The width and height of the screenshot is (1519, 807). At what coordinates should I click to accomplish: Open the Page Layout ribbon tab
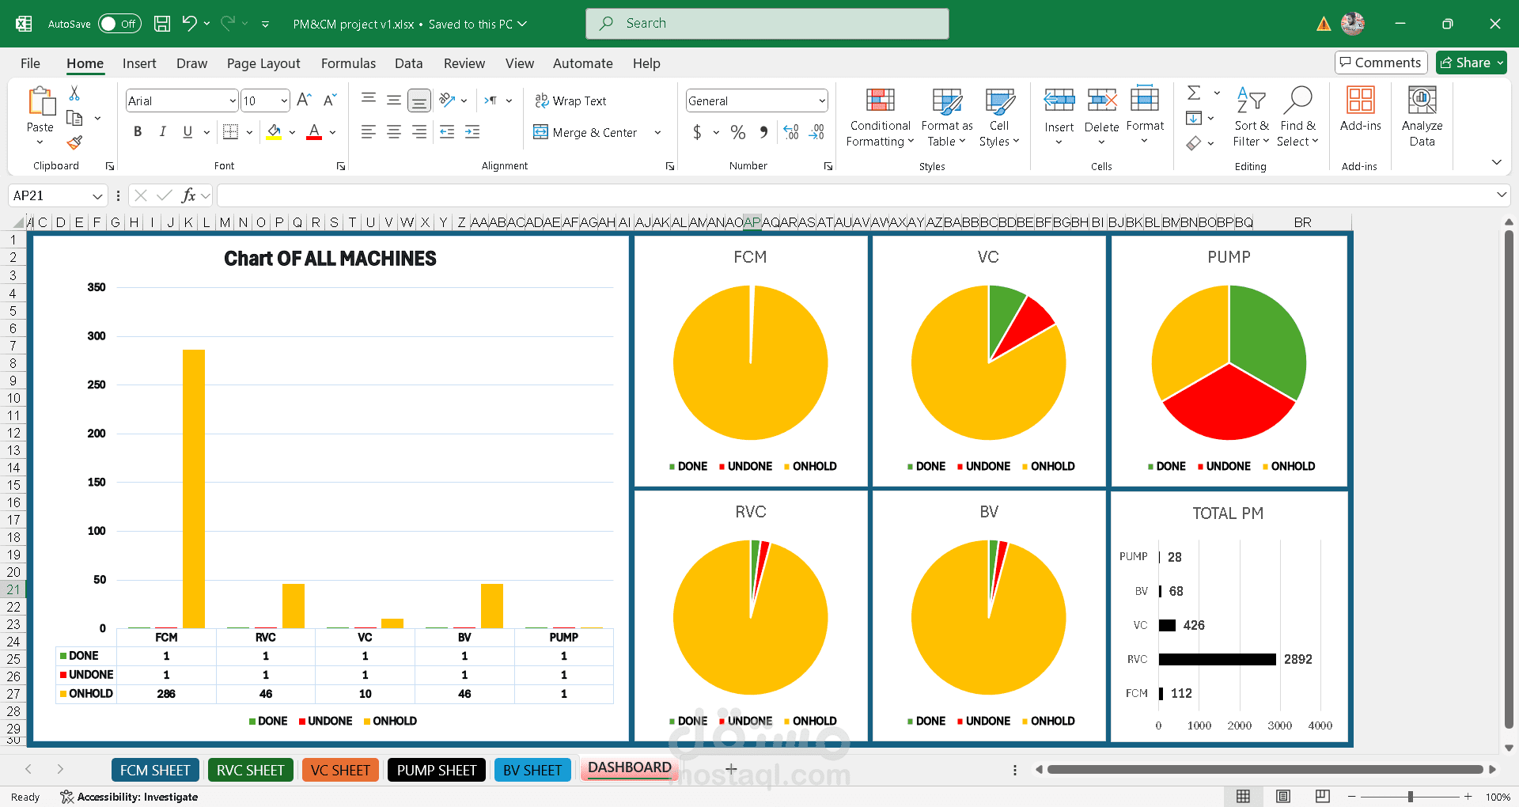point(263,63)
